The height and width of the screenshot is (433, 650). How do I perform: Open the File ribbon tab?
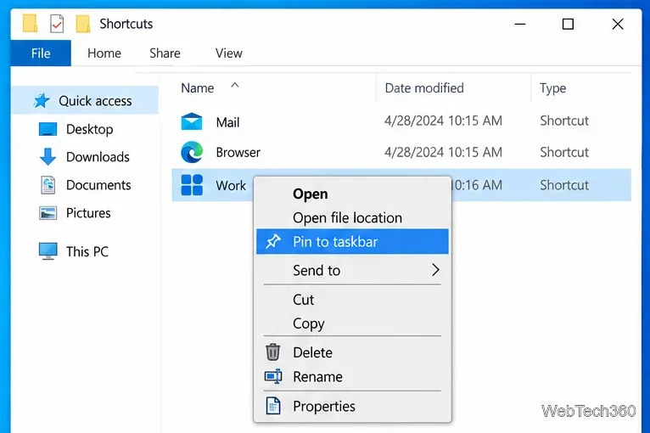click(x=41, y=53)
